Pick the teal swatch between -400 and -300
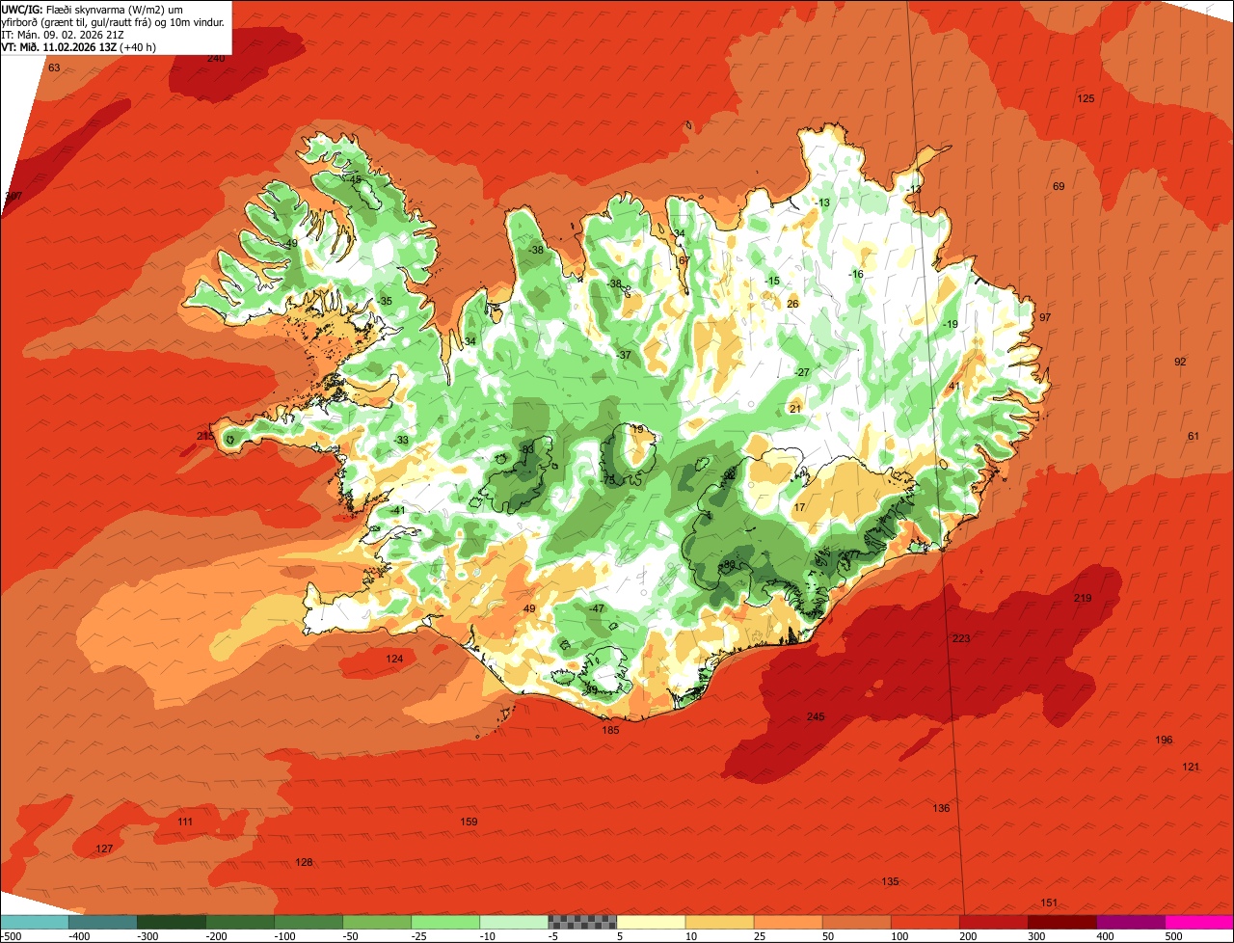1234x943 pixels. tap(104, 922)
